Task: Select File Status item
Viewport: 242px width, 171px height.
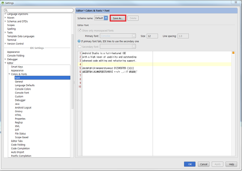Action: tap(20, 133)
